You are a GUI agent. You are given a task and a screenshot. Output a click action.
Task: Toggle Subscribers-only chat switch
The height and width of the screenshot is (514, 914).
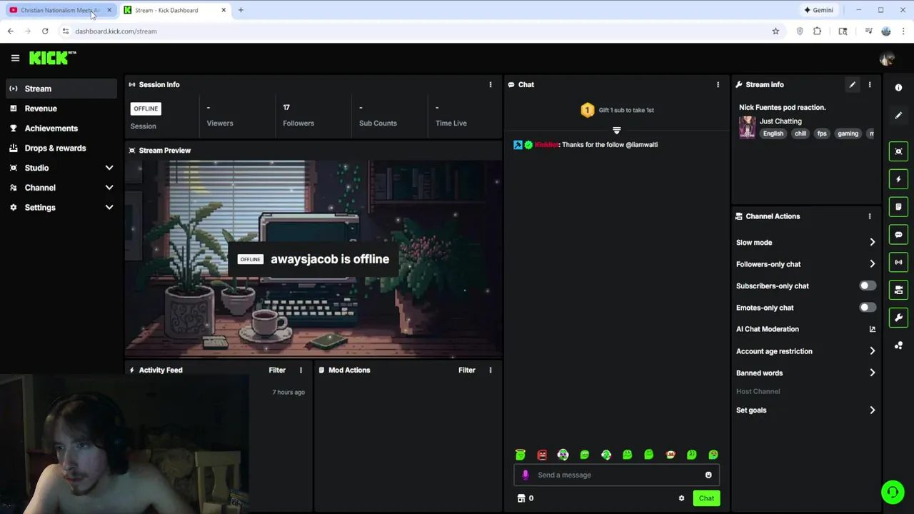click(867, 286)
